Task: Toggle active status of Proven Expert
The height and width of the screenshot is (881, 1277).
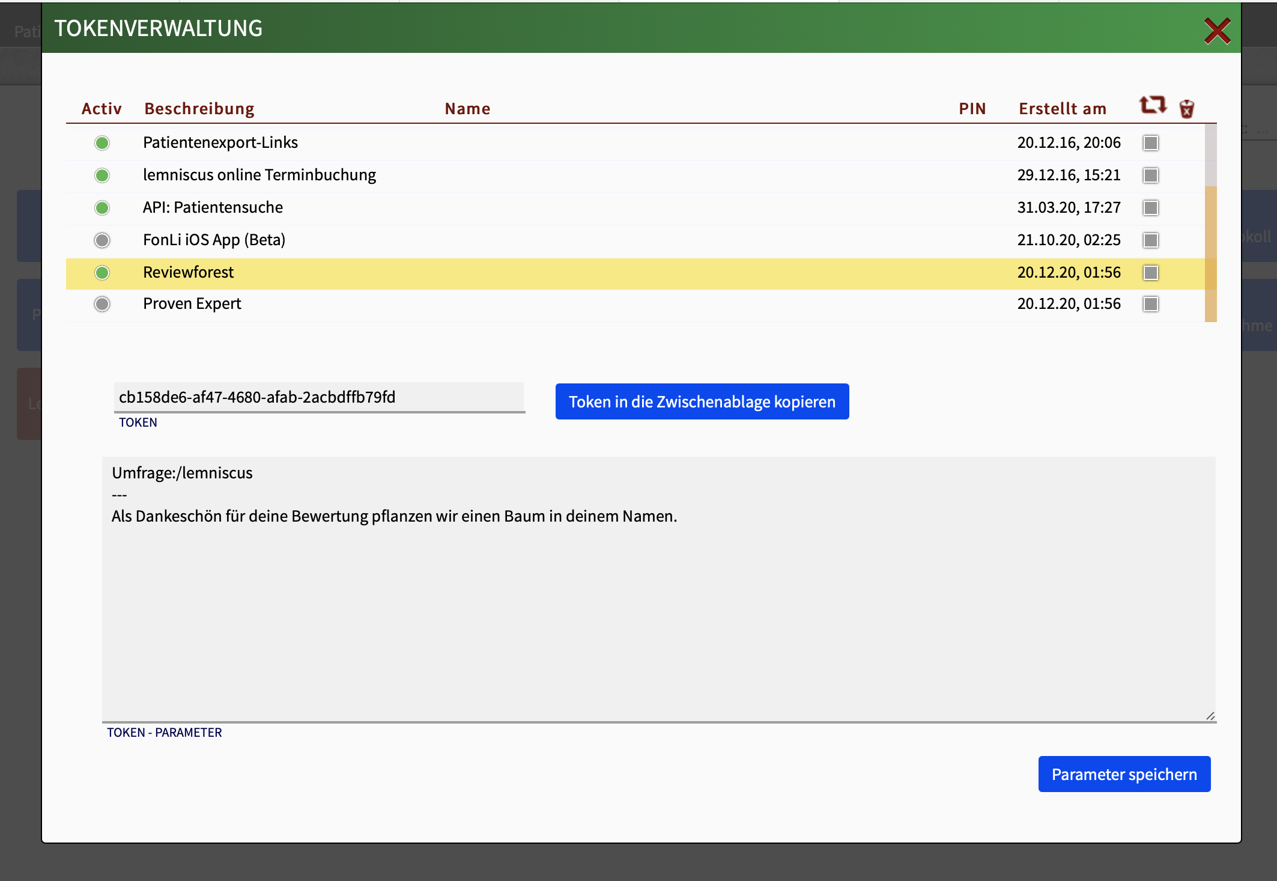Action: 102,304
